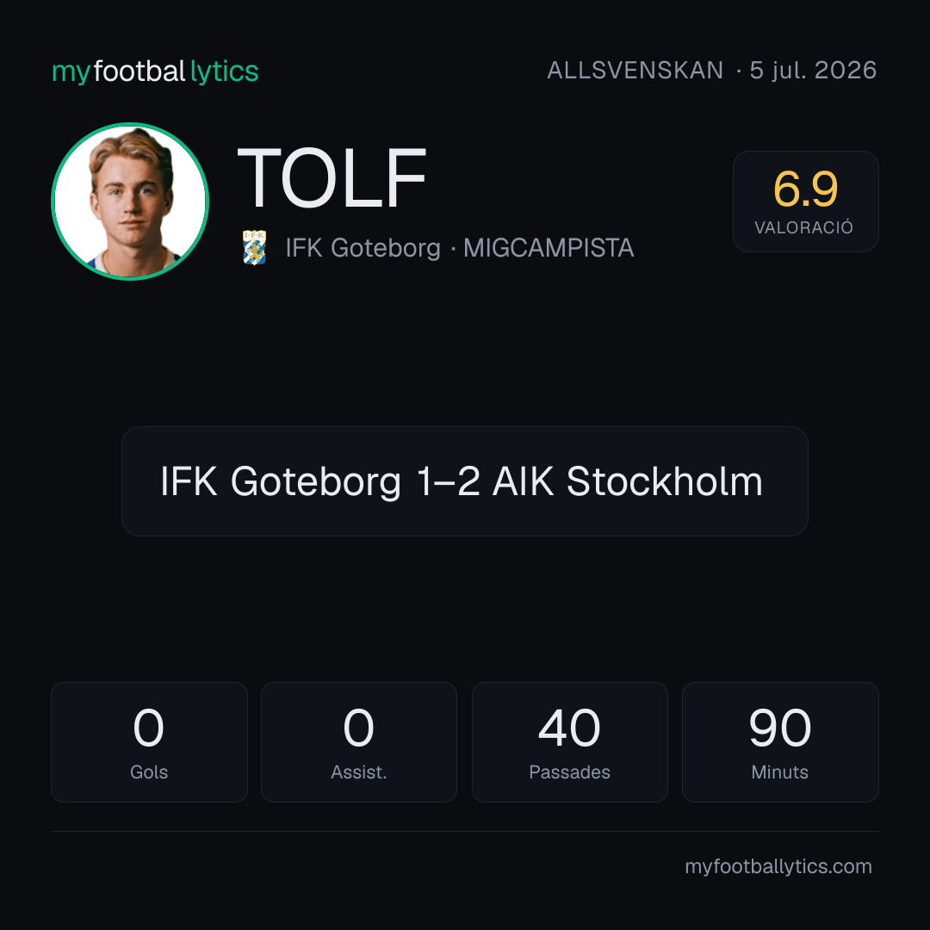
Task: Click the myfootballytics logo
Action: pyautogui.click(x=155, y=71)
